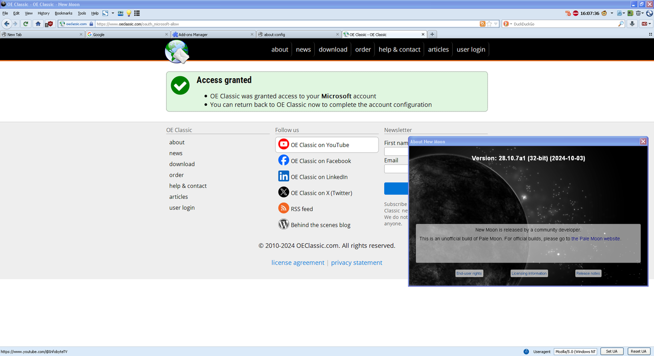Go back with the Back arrow button

(x=7, y=23)
